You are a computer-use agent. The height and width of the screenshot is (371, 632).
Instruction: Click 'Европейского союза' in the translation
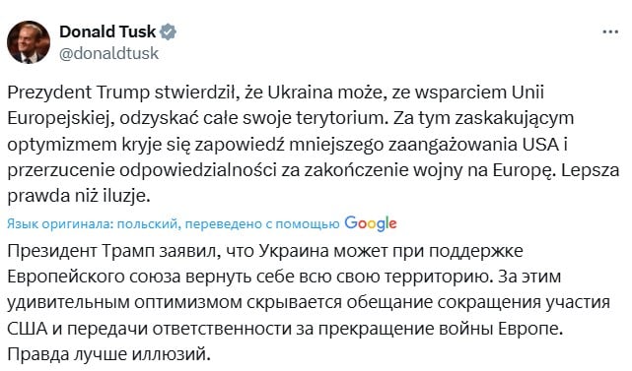(x=95, y=278)
